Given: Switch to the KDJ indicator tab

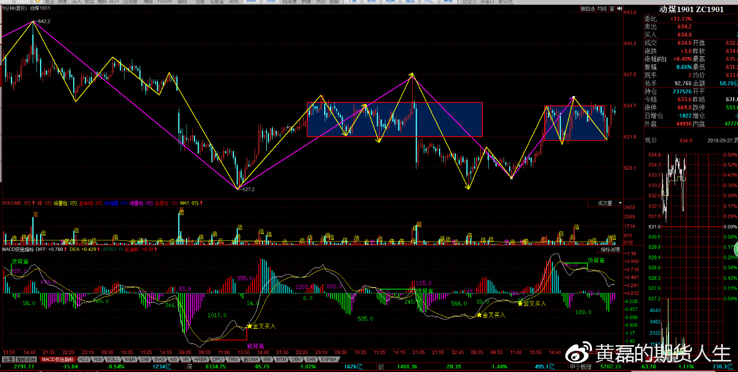Looking at the screenshot, I should coord(84,359).
